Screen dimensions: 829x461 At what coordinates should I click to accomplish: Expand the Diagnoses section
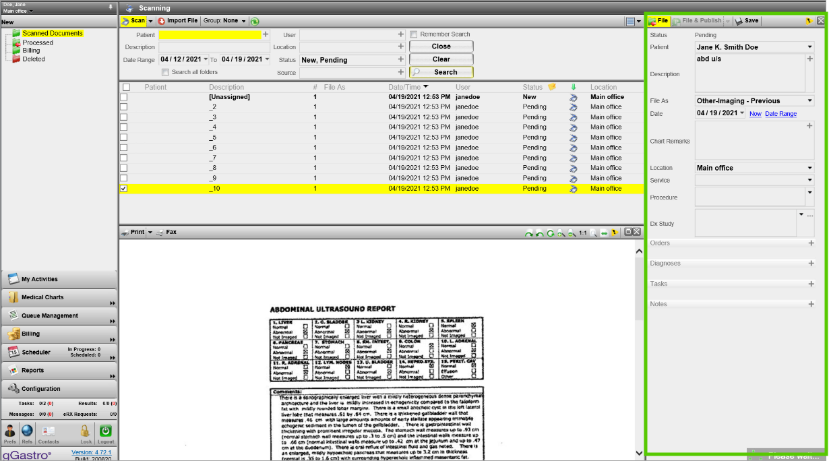point(811,264)
